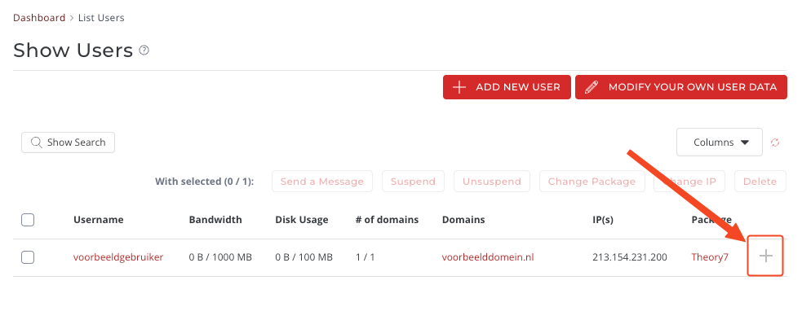Sort by the Username column header
The width and height of the screenshot is (802, 320).
[99, 220]
